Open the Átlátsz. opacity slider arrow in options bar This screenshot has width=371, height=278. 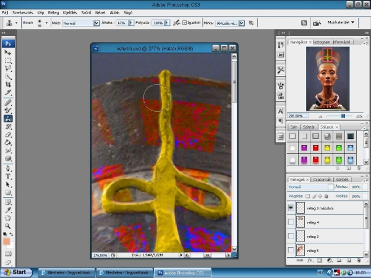click(130, 23)
